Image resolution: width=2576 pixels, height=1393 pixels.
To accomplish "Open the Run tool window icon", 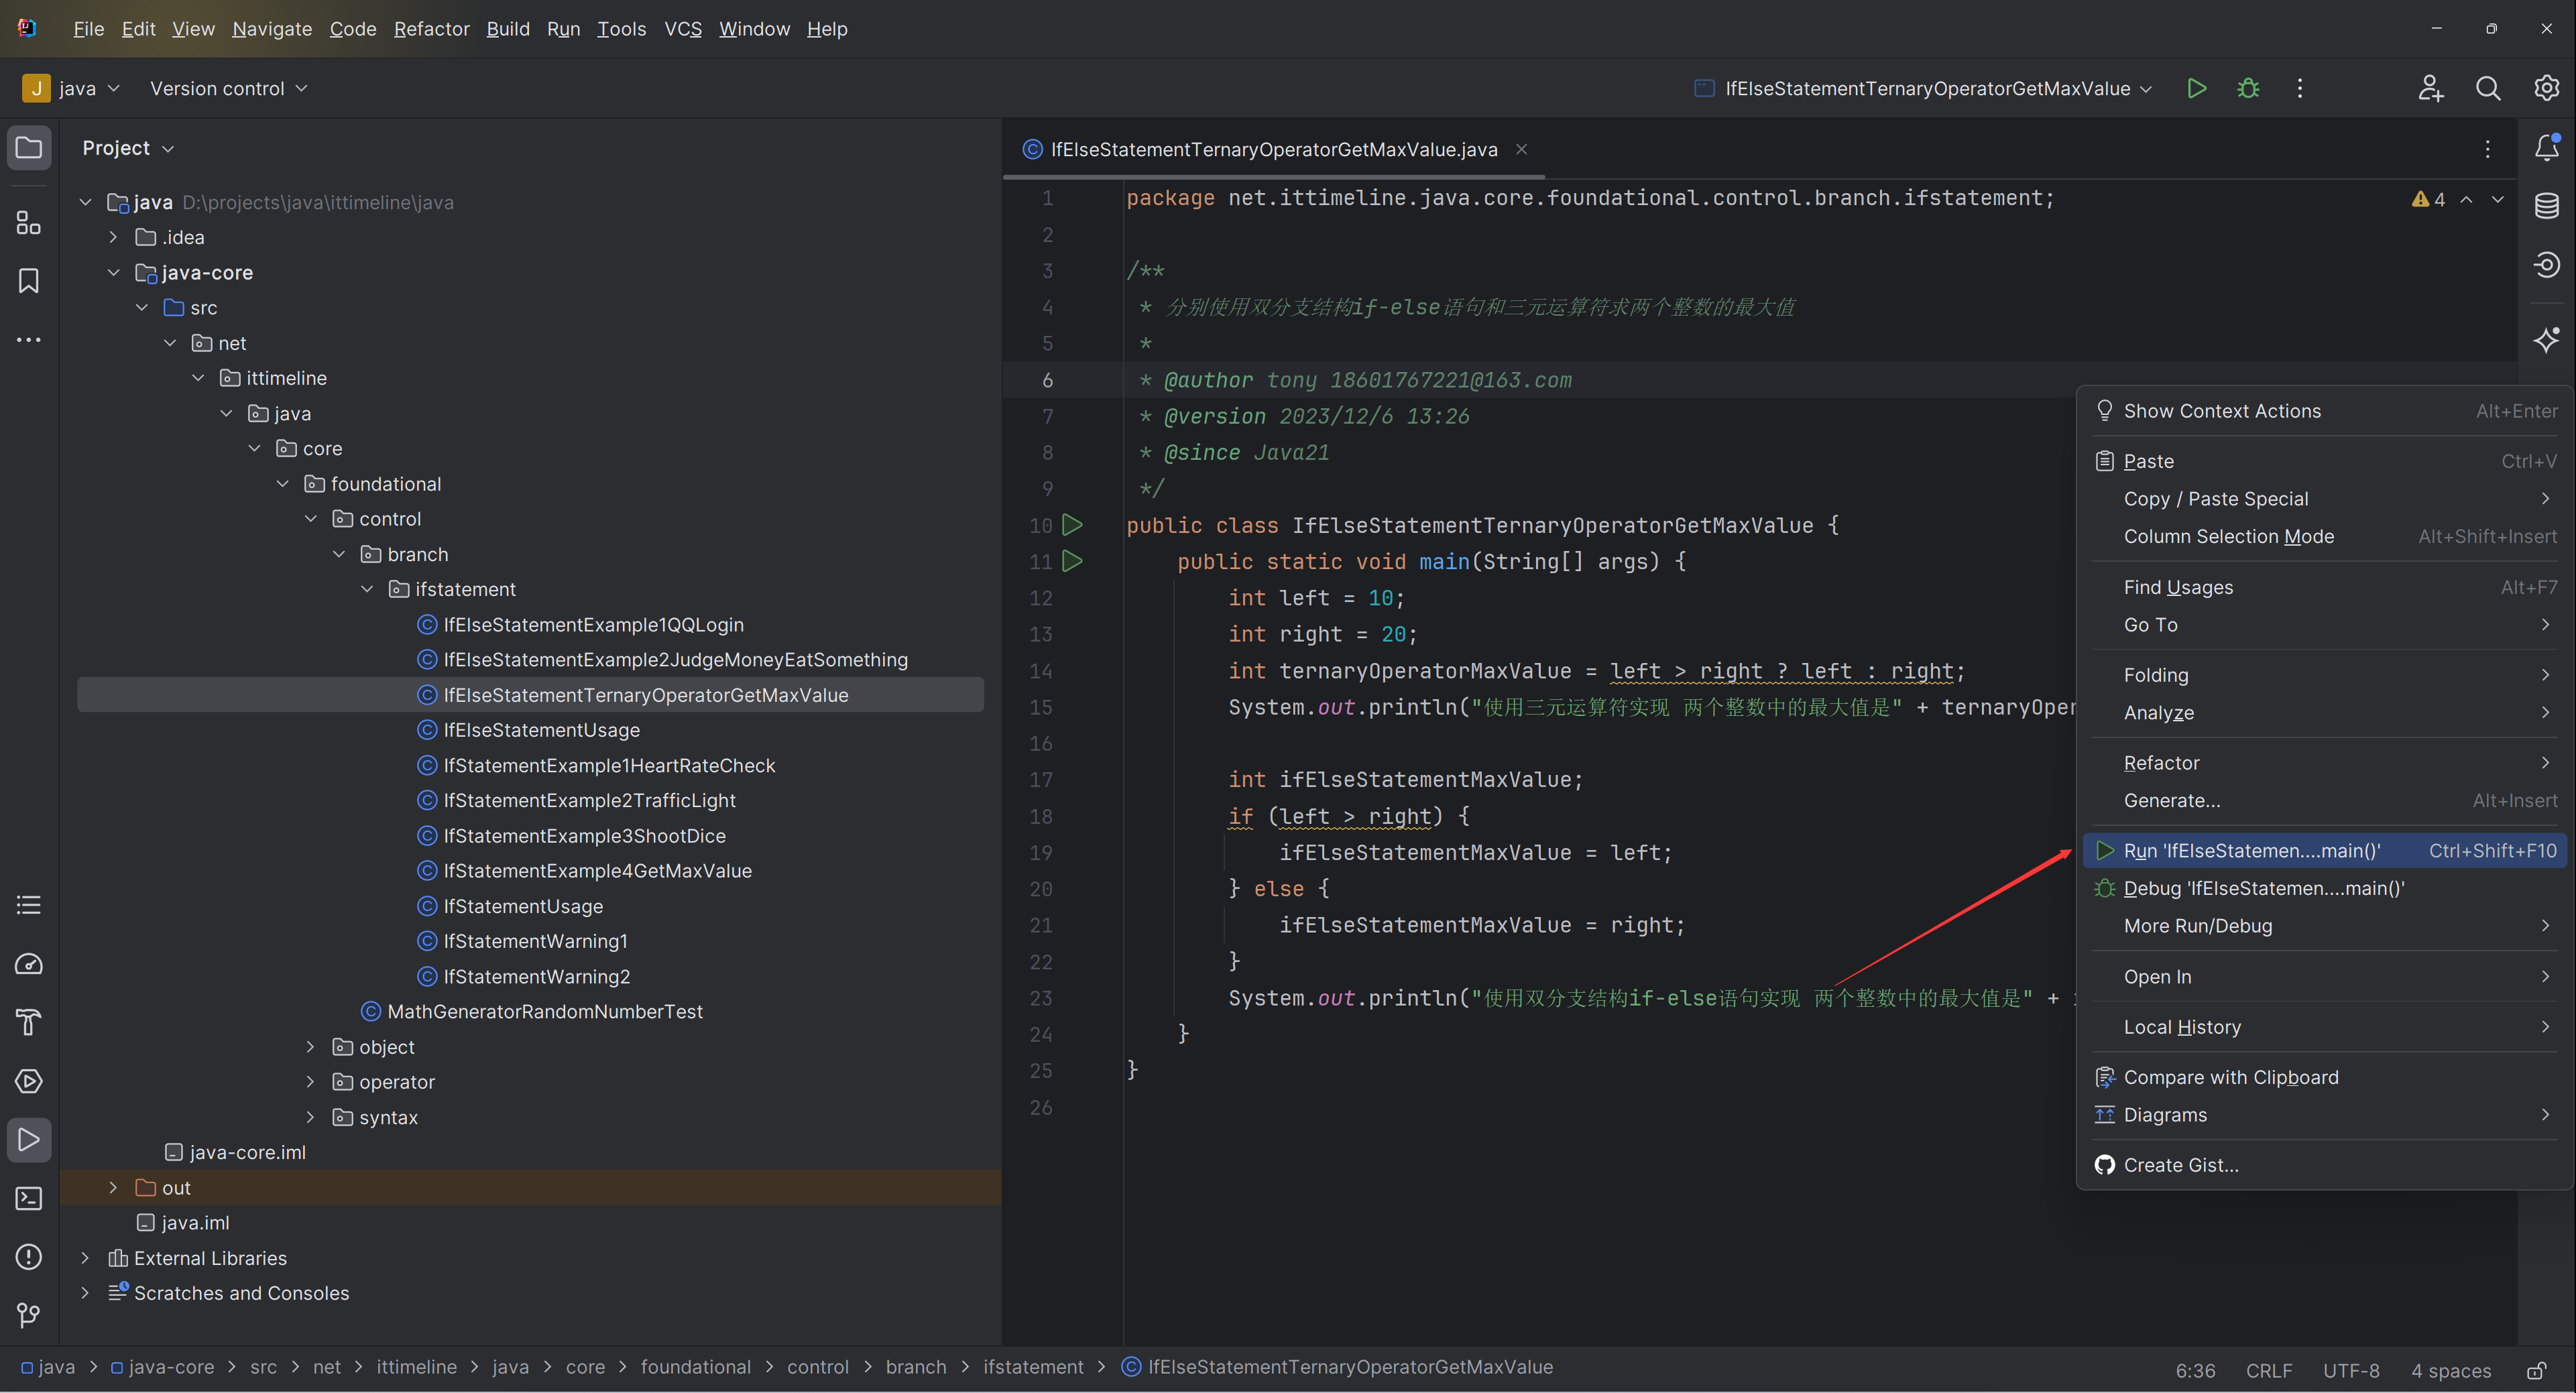I will click(x=29, y=1140).
